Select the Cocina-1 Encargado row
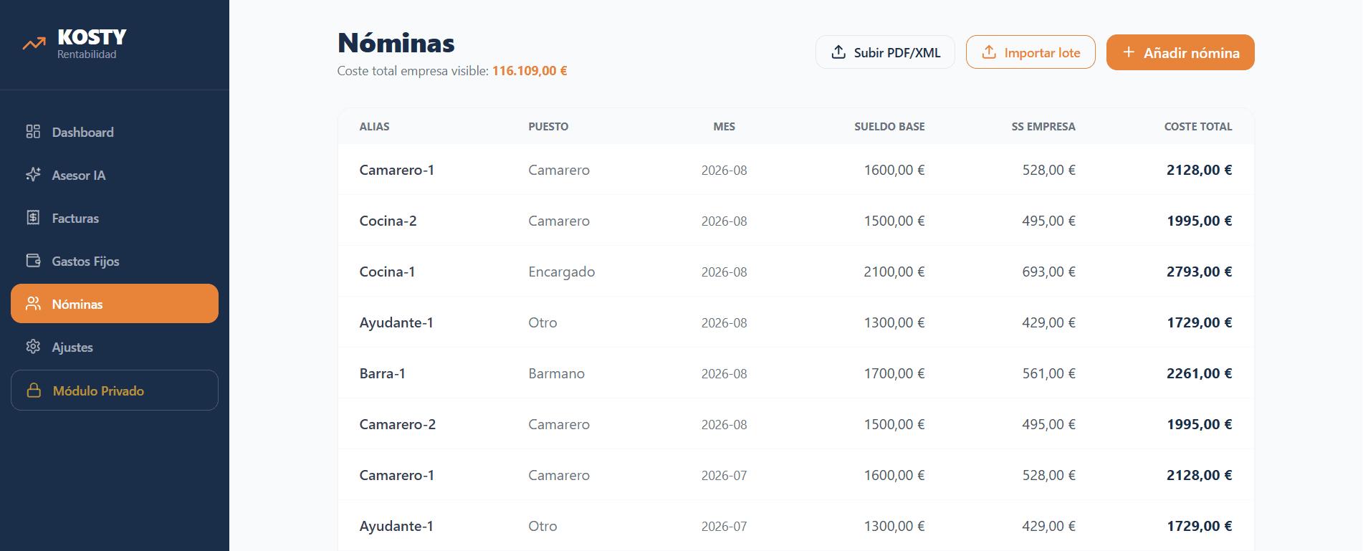This screenshot has height=551, width=1363. 796,272
